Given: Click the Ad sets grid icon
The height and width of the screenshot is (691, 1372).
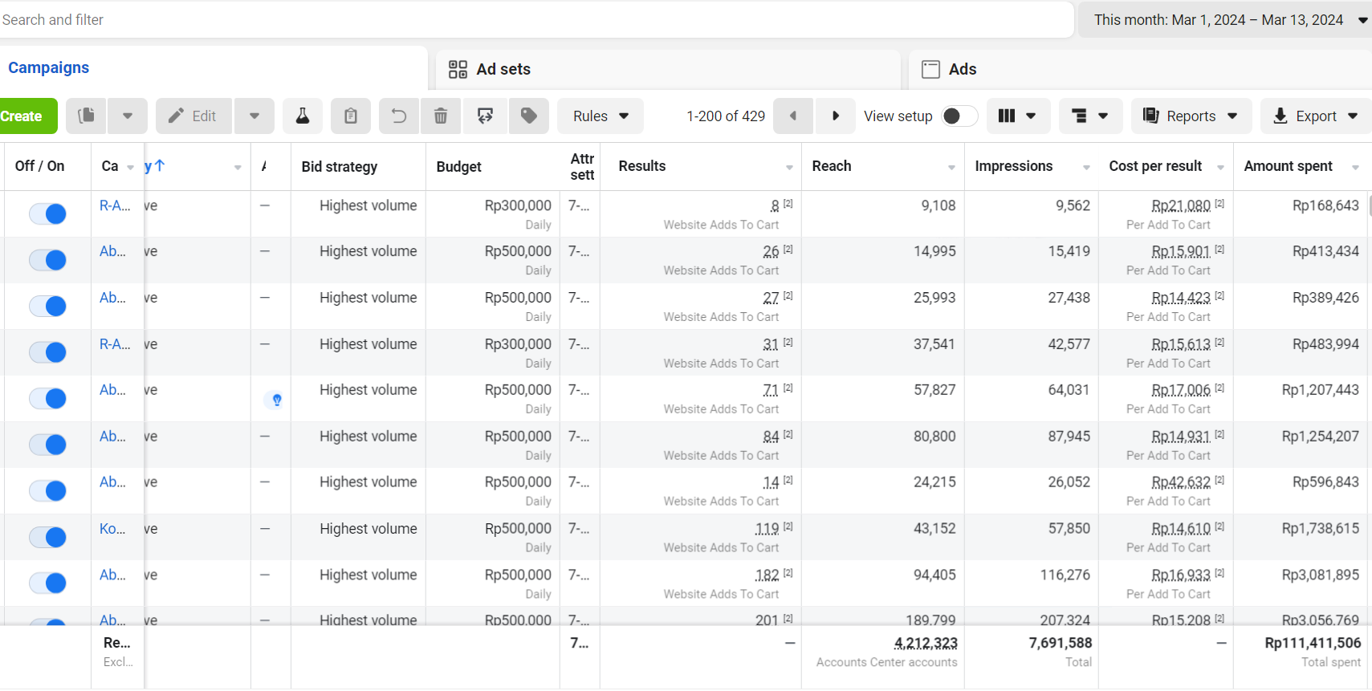Looking at the screenshot, I should pos(458,70).
